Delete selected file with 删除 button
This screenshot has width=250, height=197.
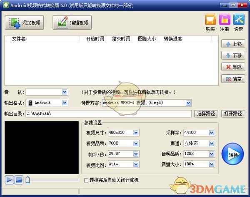tap(233, 67)
